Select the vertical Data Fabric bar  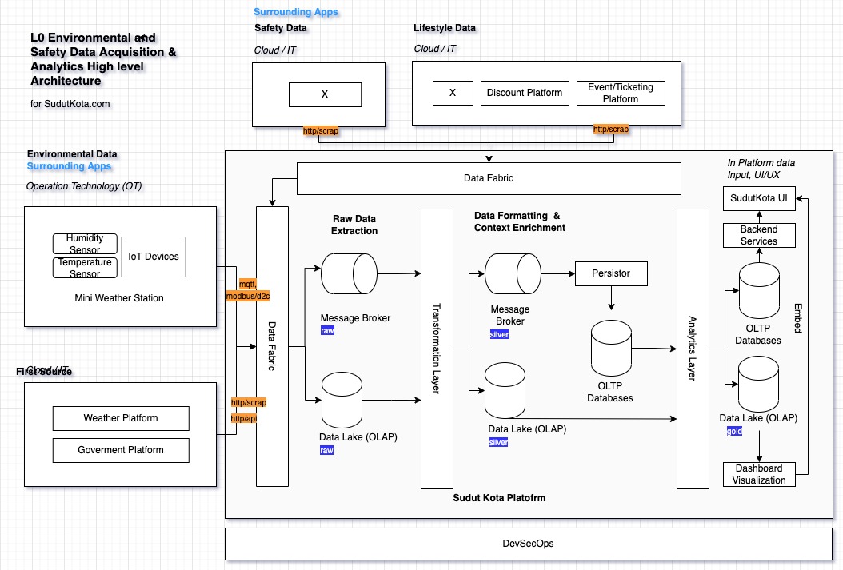[272, 346]
